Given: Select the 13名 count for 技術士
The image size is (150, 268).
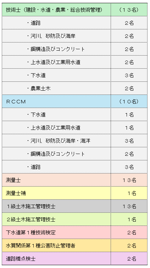Looking at the screenshot, I should [129, 10].
